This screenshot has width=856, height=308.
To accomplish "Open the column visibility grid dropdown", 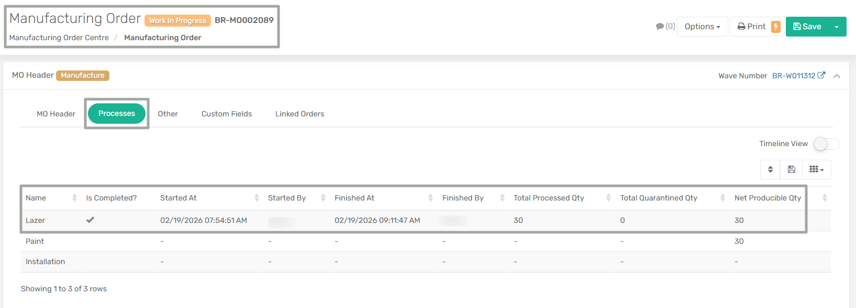I will point(816,169).
